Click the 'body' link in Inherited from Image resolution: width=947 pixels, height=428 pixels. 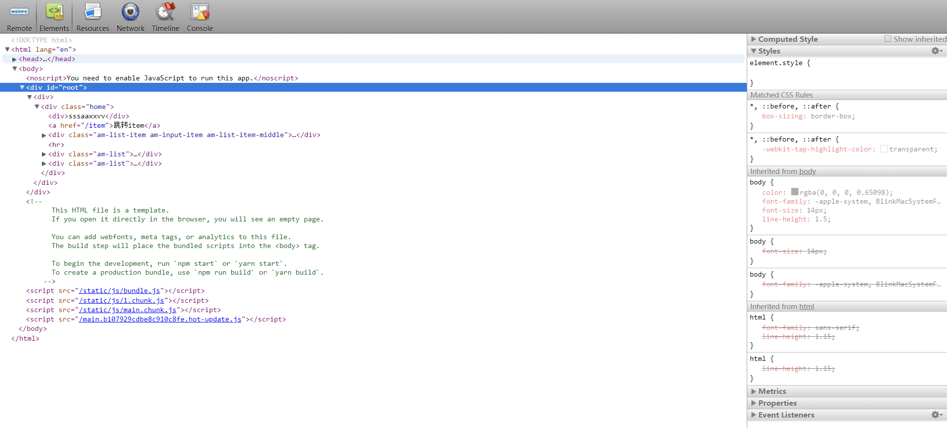pyautogui.click(x=807, y=171)
